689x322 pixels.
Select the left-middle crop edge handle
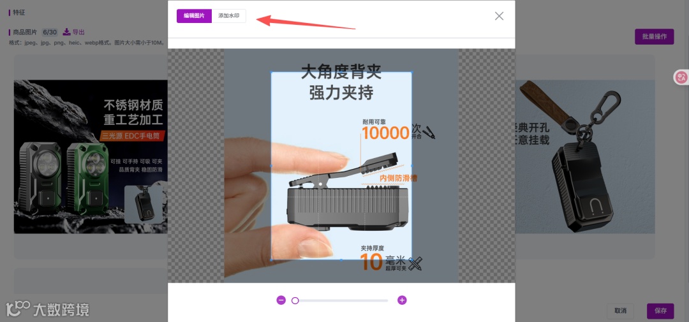[x=271, y=166]
